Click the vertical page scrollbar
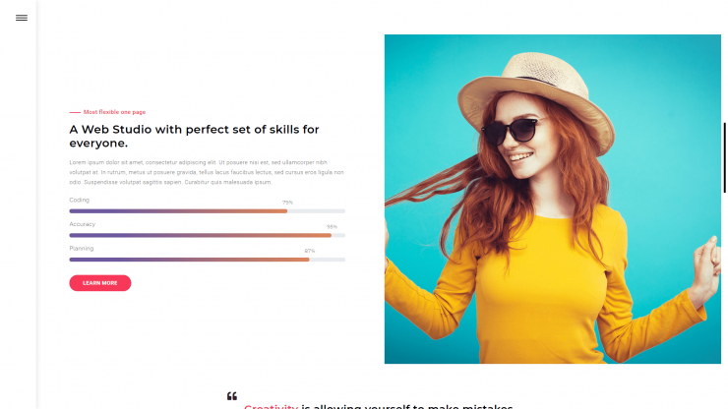 coord(724,157)
